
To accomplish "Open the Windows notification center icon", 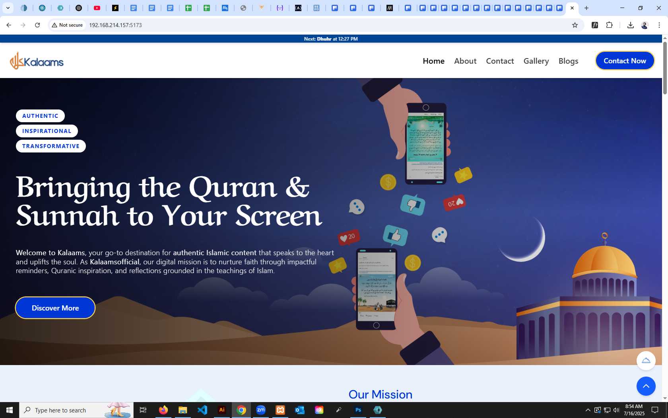I will [x=655, y=410].
